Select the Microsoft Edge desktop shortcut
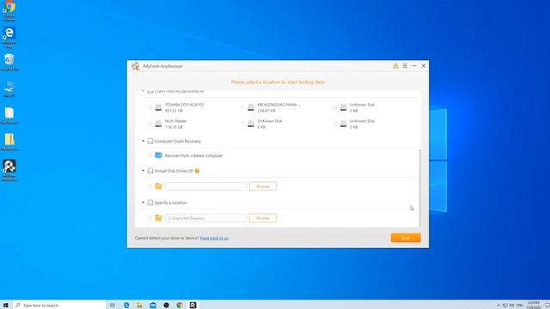The image size is (550, 309). click(9, 37)
